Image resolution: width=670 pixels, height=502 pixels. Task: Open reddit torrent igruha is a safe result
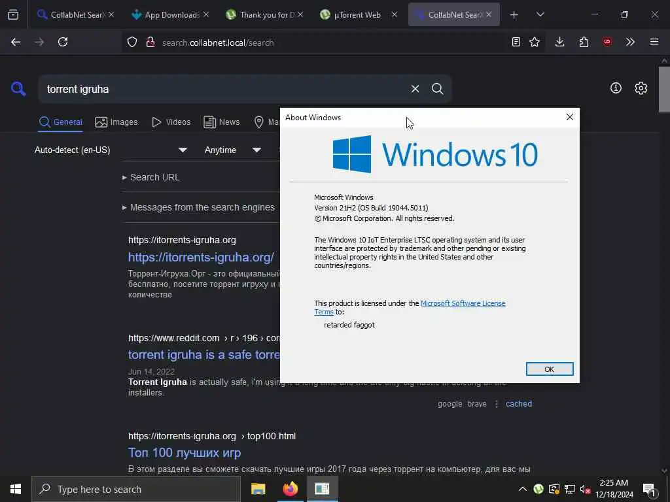(204, 355)
